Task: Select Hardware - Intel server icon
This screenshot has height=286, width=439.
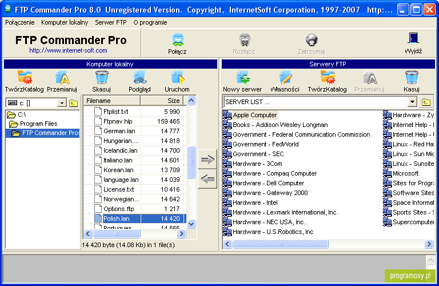Action: coord(227,202)
